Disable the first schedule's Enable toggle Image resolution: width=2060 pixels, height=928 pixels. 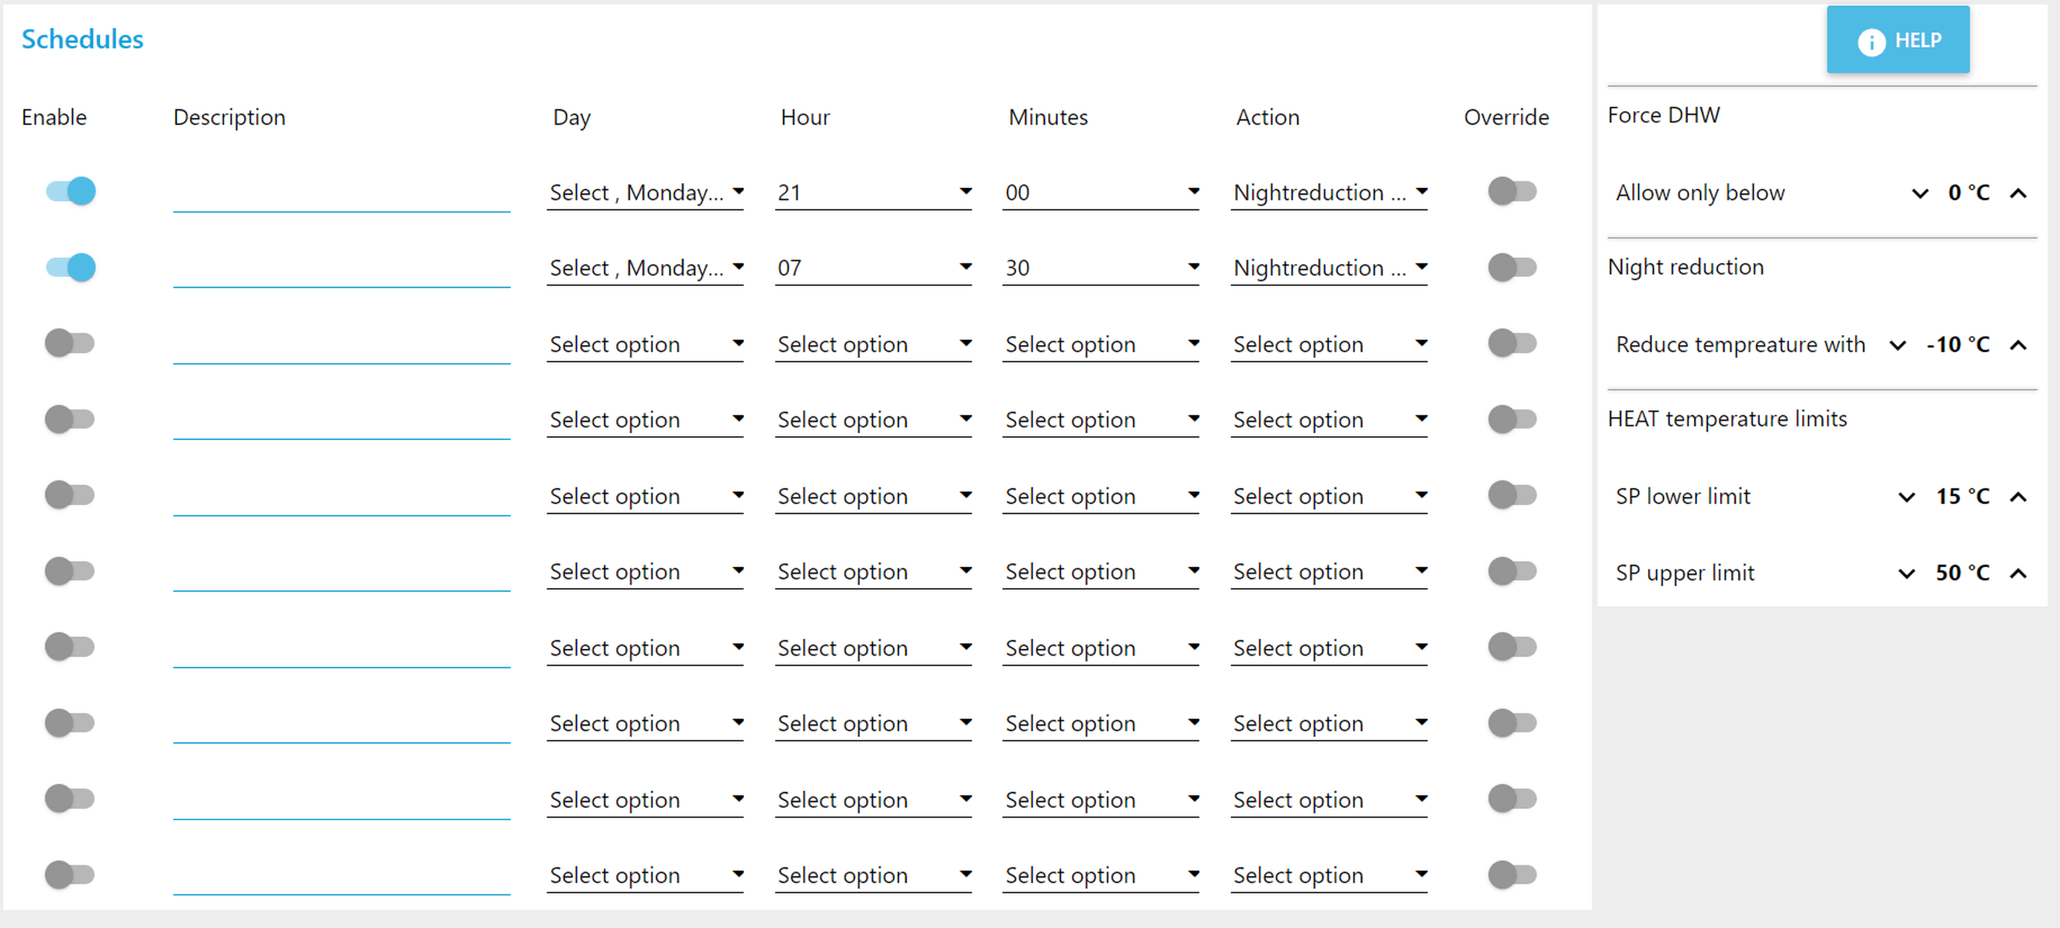coord(70,191)
